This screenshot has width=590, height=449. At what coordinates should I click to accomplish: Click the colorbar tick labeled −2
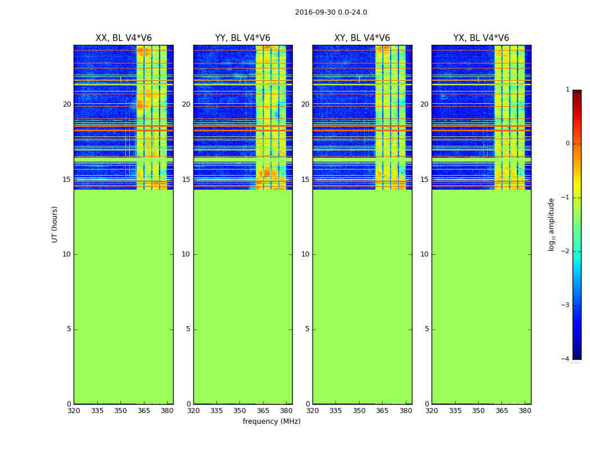(565, 251)
